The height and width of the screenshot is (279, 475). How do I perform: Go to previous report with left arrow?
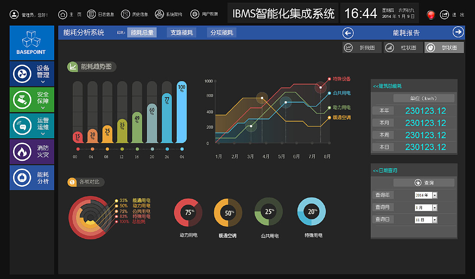coord(348,33)
